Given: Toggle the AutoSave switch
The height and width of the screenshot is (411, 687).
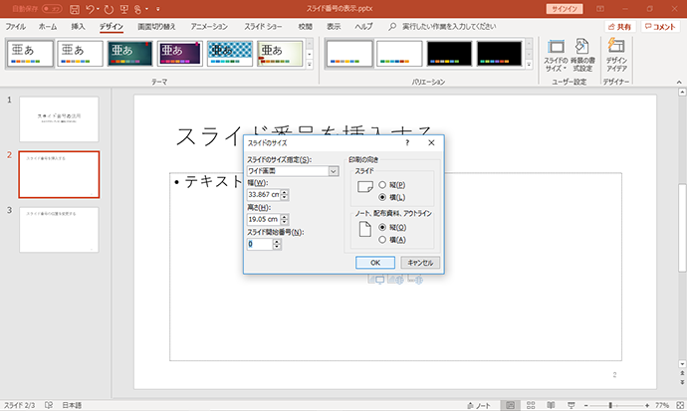Looking at the screenshot, I should [52, 9].
